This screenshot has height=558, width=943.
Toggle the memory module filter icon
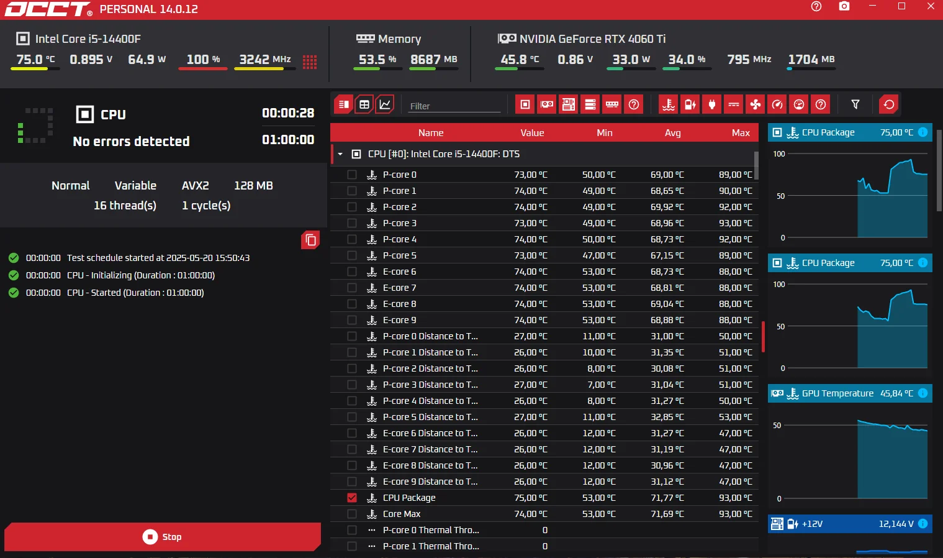(612, 104)
